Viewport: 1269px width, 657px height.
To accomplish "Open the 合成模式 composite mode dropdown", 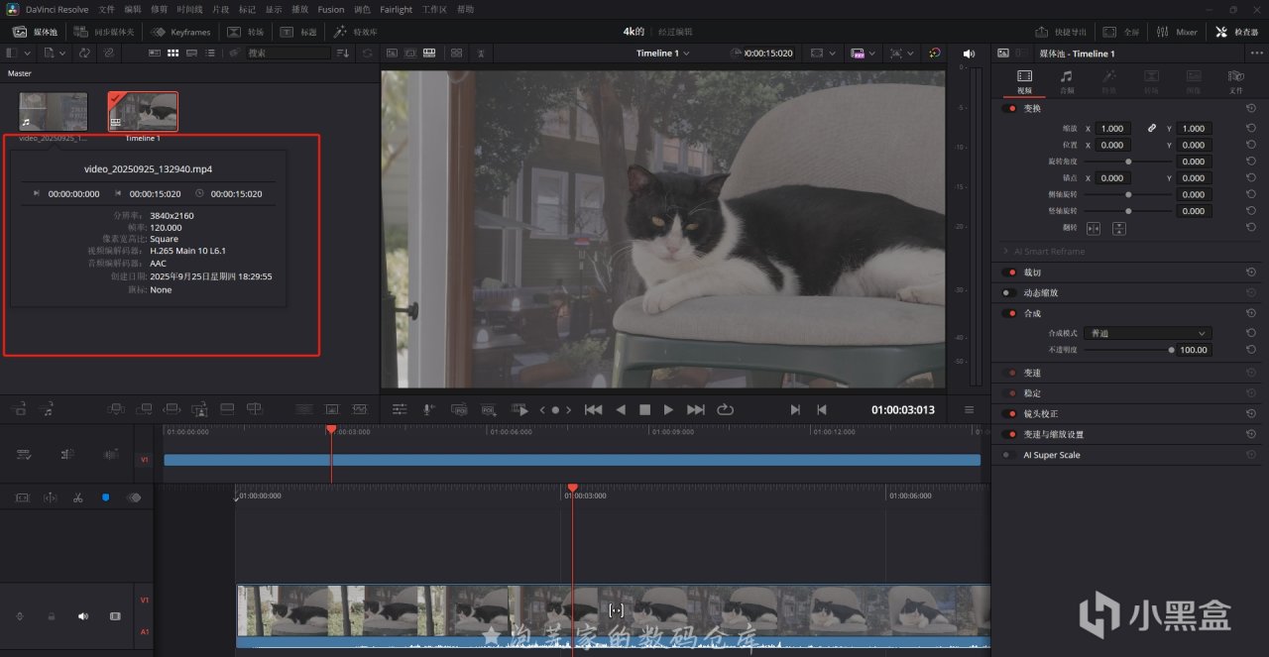I will 1147,333.
